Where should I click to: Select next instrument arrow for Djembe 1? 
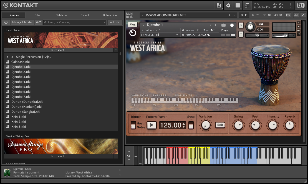click(216, 25)
